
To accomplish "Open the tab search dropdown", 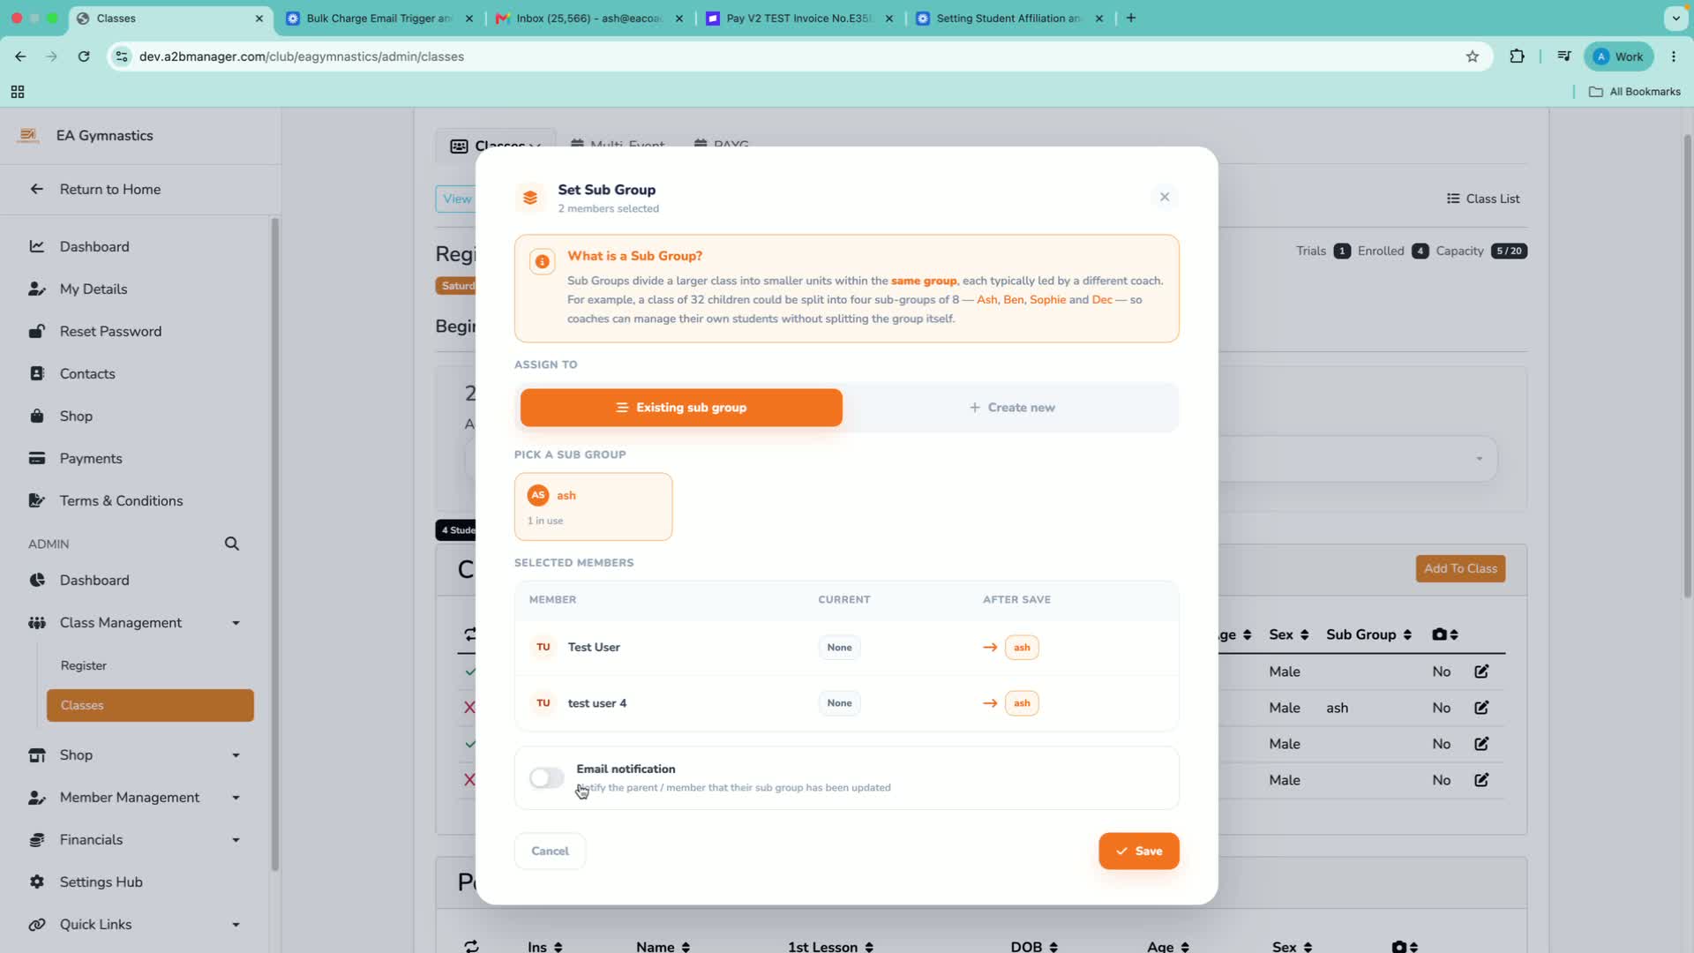I will click(1675, 18).
